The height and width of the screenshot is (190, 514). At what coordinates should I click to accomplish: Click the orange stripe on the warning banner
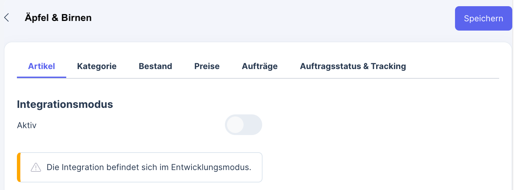click(19, 167)
